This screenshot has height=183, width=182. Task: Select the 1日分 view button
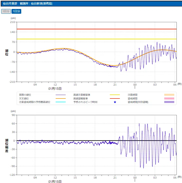point(16,11)
